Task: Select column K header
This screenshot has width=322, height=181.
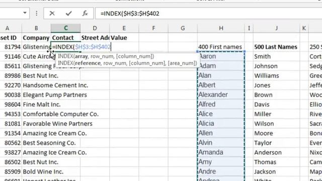Action: click(x=304, y=28)
